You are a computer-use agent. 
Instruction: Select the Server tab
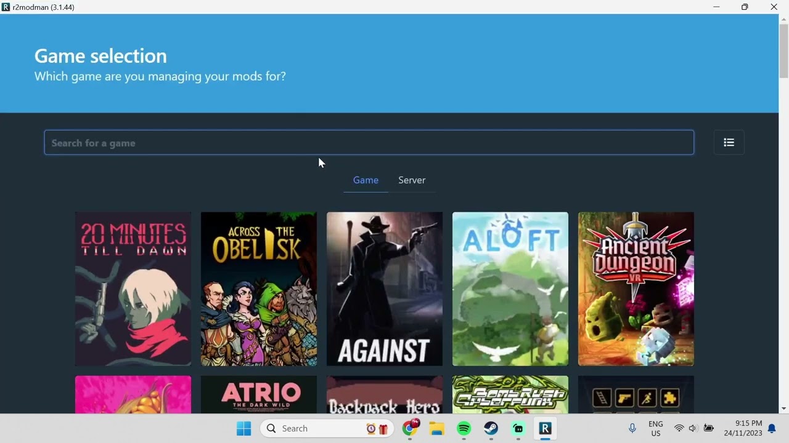[x=412, y=180]
